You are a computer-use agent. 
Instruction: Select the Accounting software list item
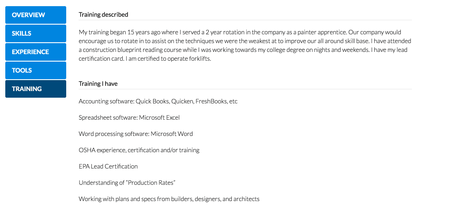click(x=158, y=101)
